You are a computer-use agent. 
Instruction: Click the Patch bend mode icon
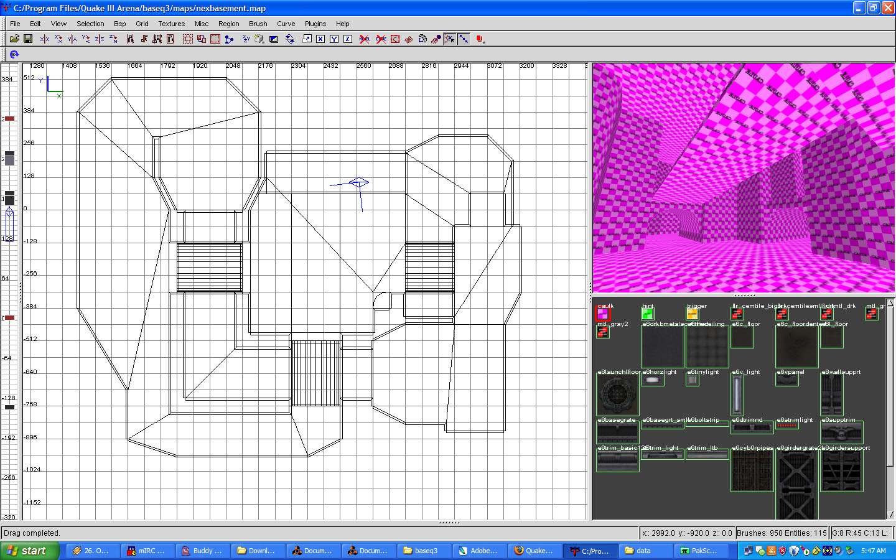point(422,39)
